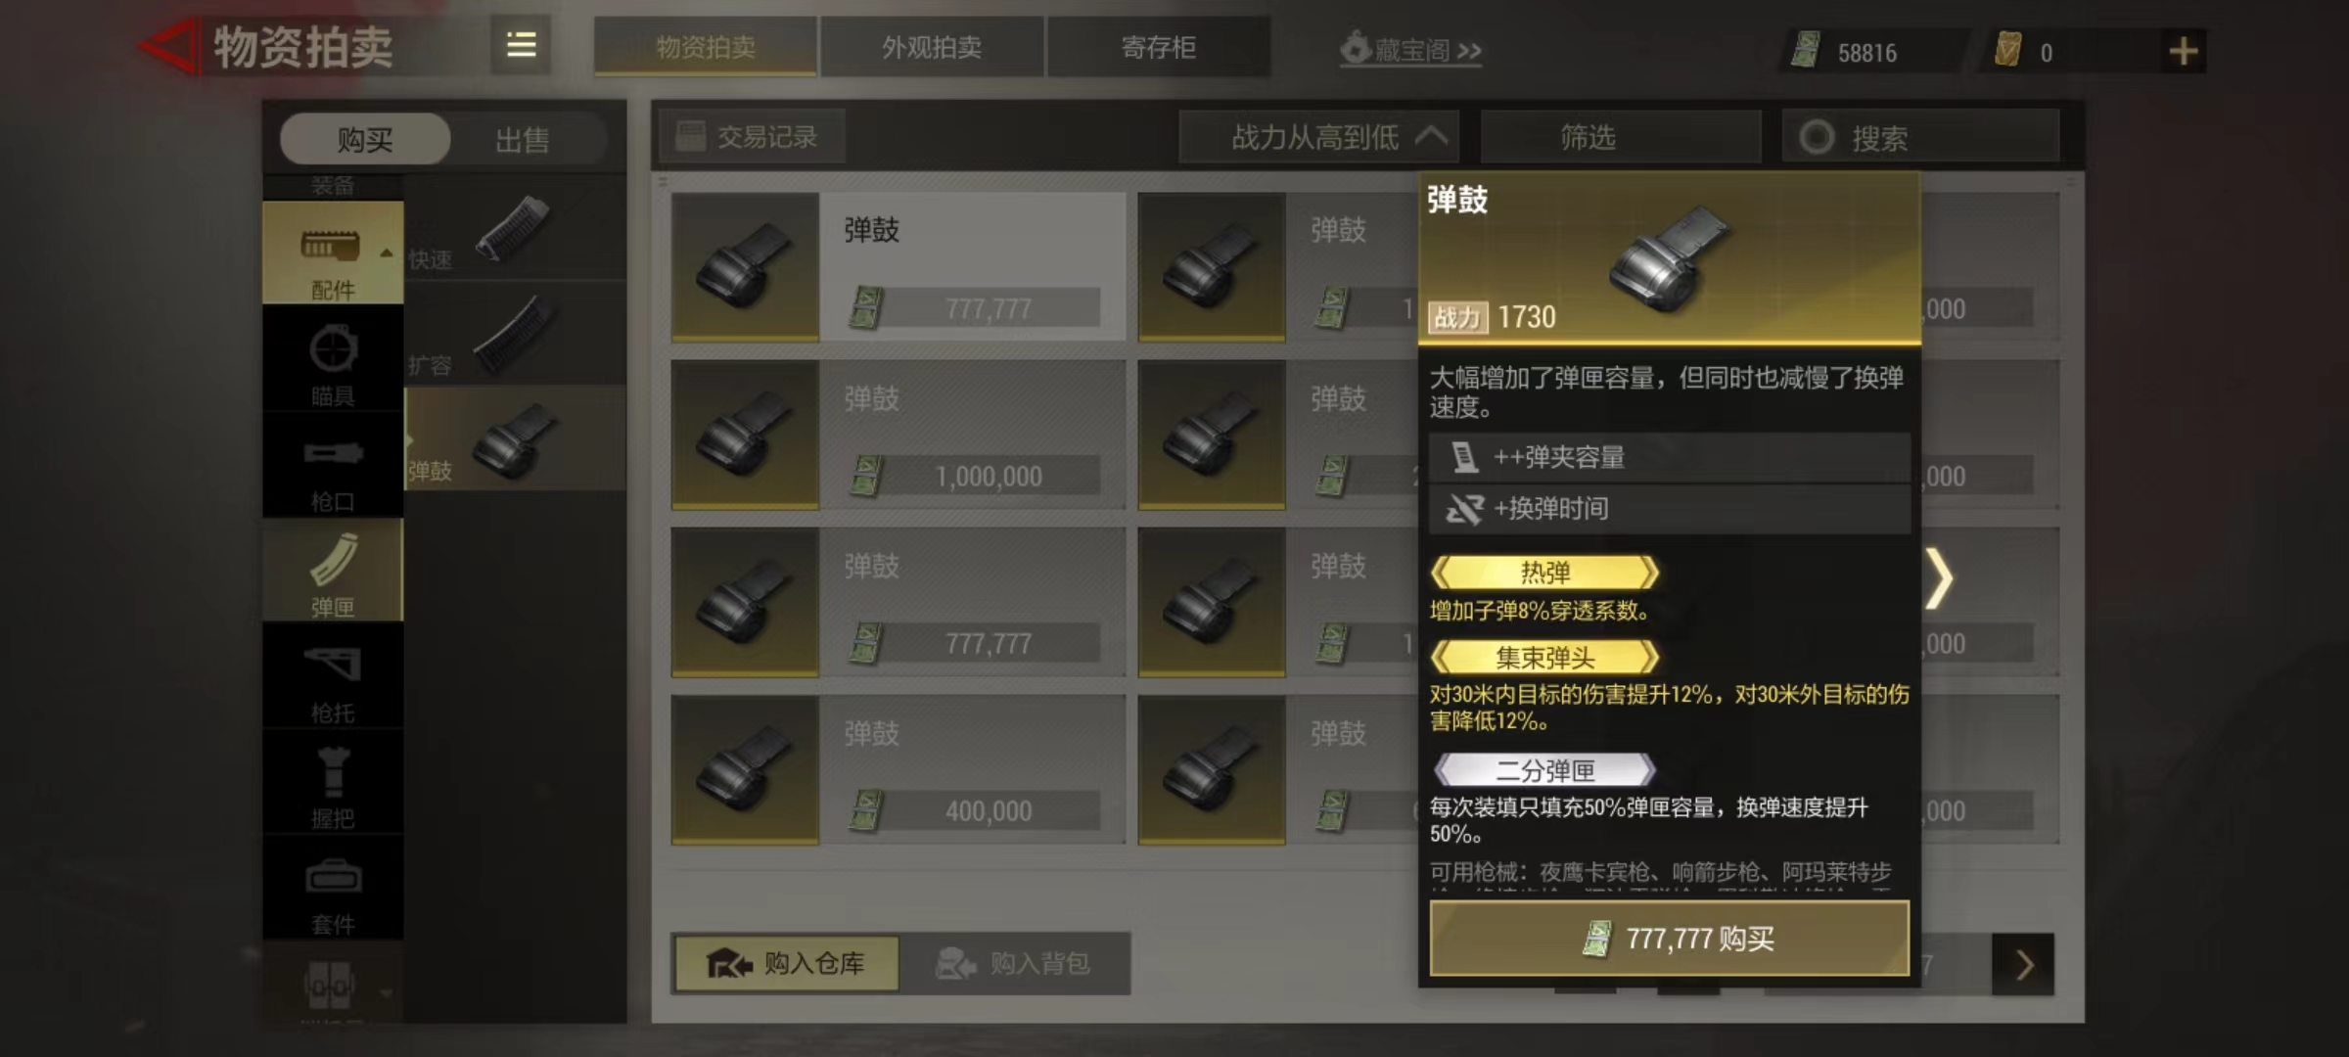
Task: Switch to the 外观拍卖 tab
Action: tap(932, 47)
